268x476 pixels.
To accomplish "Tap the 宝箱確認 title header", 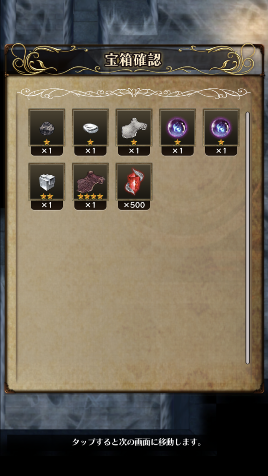I will point(134,60).
